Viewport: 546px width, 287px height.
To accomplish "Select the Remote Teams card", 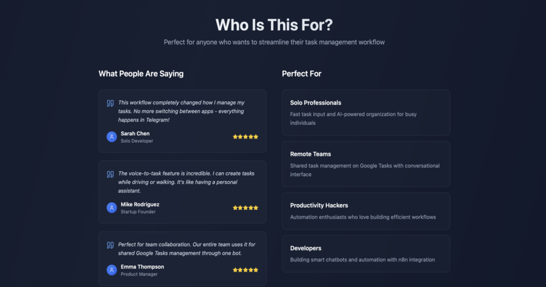I will coord(366,164).
